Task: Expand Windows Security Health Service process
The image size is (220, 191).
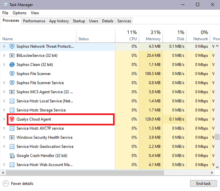Action: tap(4, 137)
